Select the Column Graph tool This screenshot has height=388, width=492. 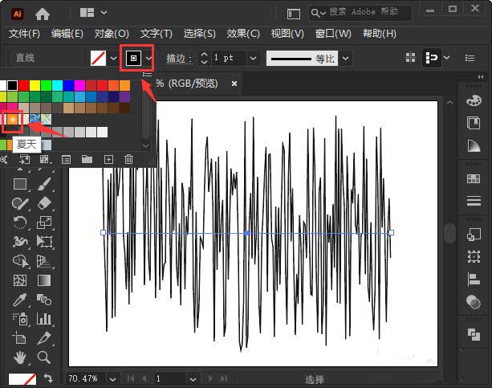pyautogui.click(x=44, y=319)
